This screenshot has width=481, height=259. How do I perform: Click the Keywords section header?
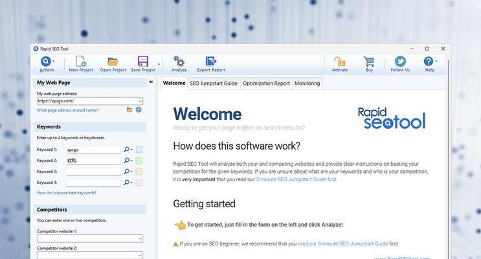(89, 127)
